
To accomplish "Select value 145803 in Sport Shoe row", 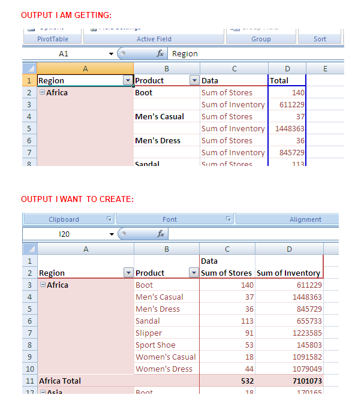I will point(289,345).
